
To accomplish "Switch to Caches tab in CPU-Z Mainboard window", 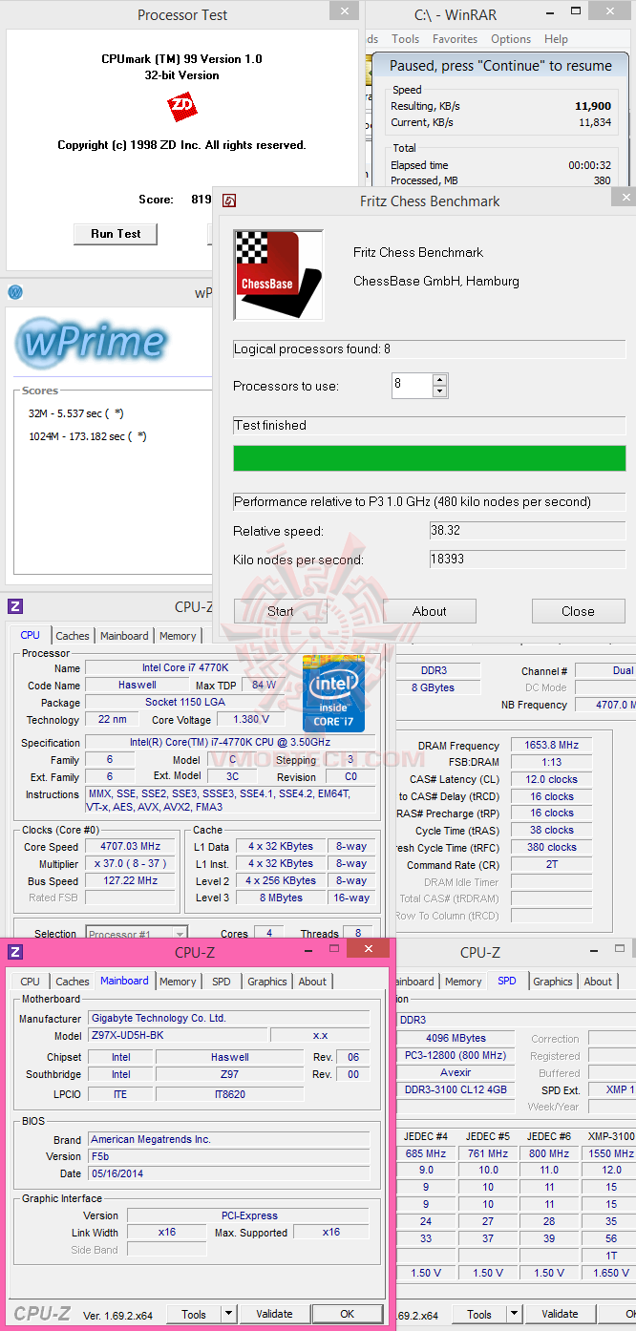I will (x=73, y=982).
